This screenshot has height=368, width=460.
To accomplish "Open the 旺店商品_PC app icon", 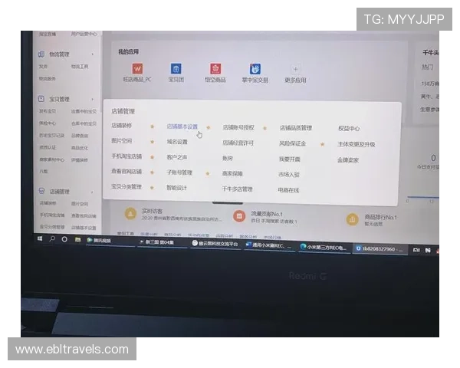I will coord(137,69).
